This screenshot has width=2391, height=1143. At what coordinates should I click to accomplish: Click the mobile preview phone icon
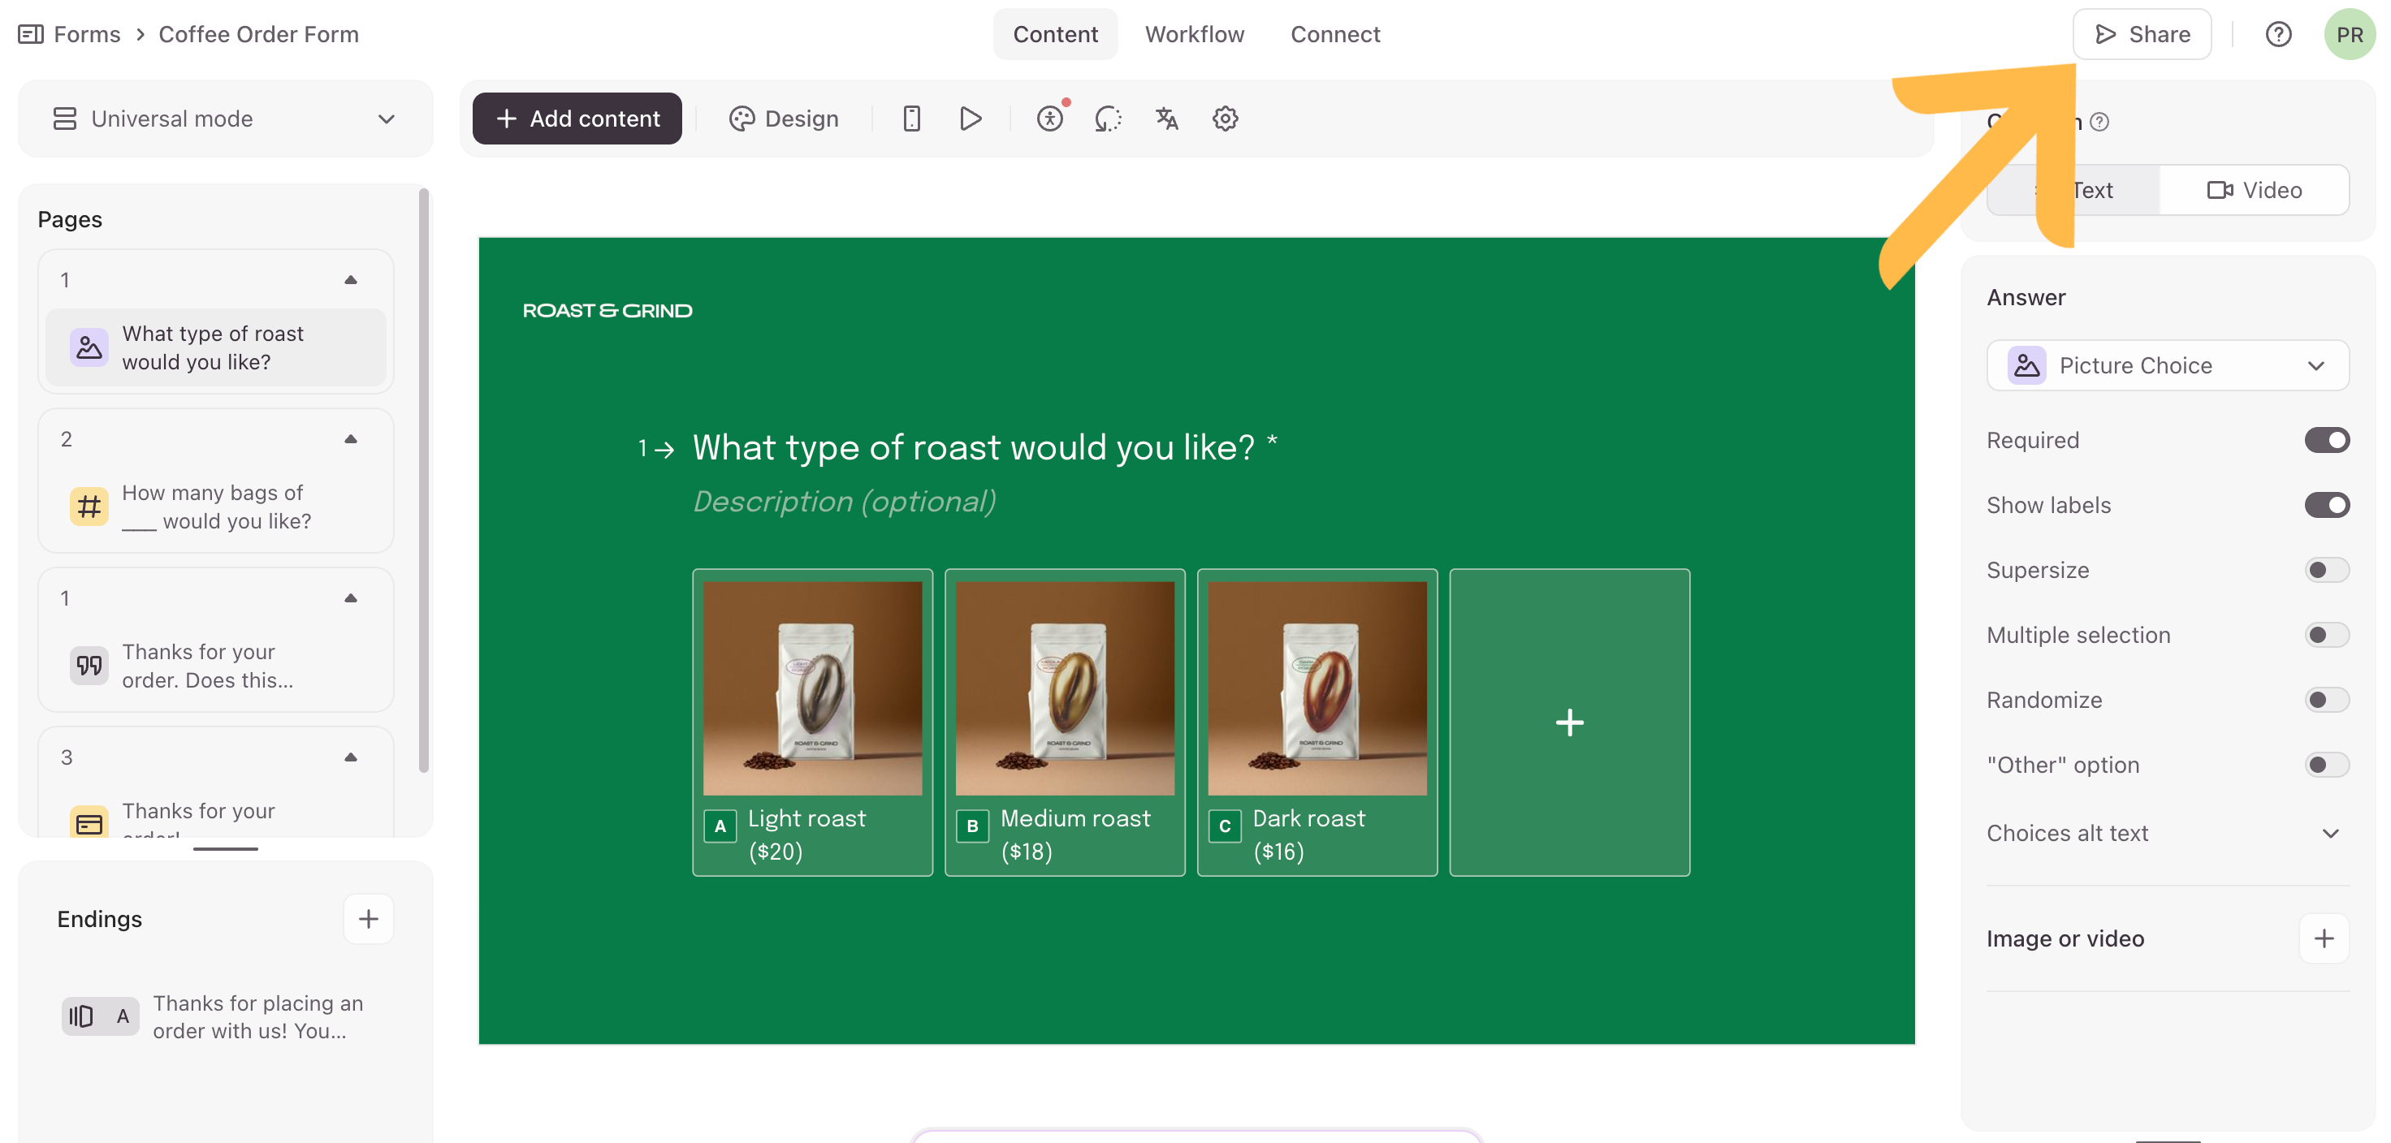tap(911, 119)
